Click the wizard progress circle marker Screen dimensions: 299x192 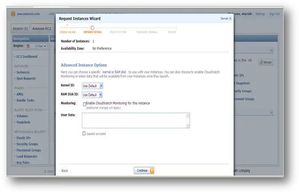coord(92,28)
